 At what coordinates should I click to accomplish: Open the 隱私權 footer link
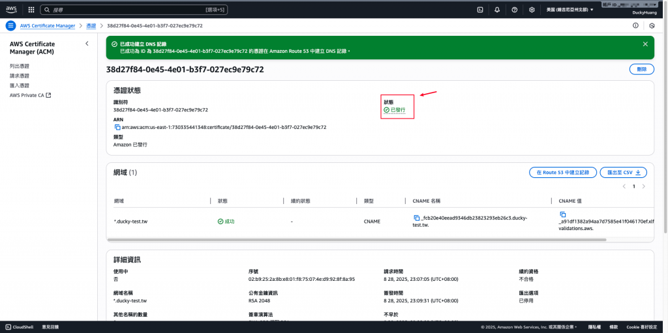594,327
